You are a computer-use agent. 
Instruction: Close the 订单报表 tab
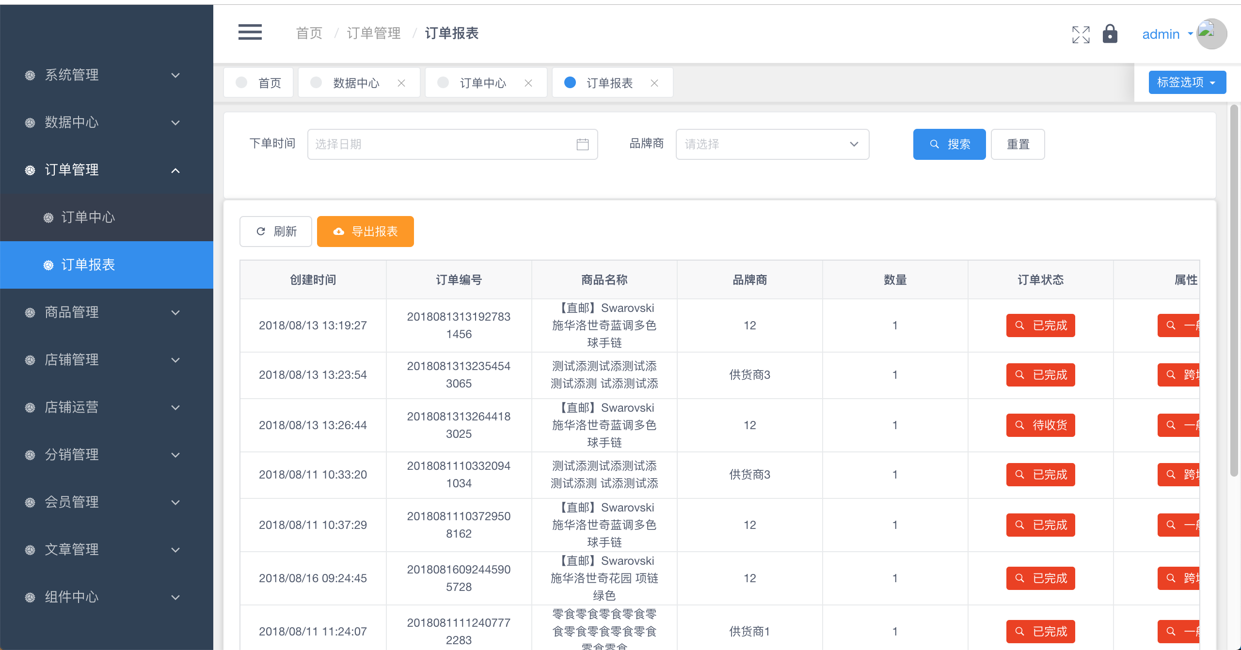pyautogui.click(x=654, y=83)
